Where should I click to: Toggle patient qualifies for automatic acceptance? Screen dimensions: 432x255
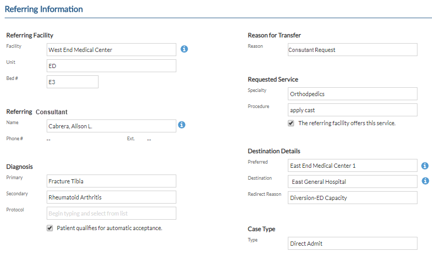(50, 228)
